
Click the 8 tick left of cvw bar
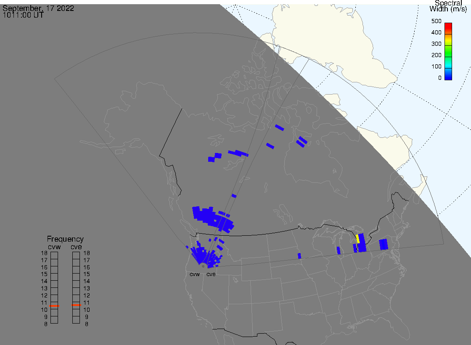(46, 324)
